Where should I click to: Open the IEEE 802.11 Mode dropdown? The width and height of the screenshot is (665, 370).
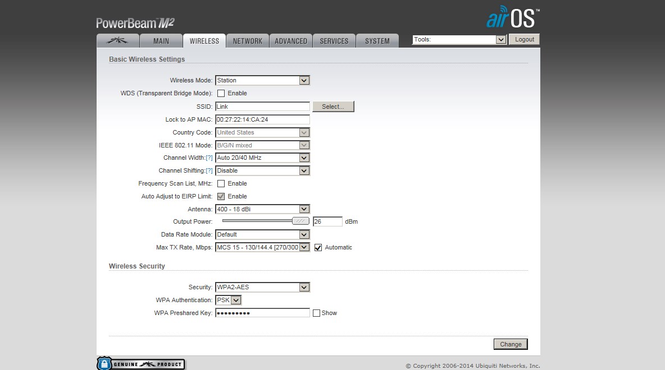262,145
